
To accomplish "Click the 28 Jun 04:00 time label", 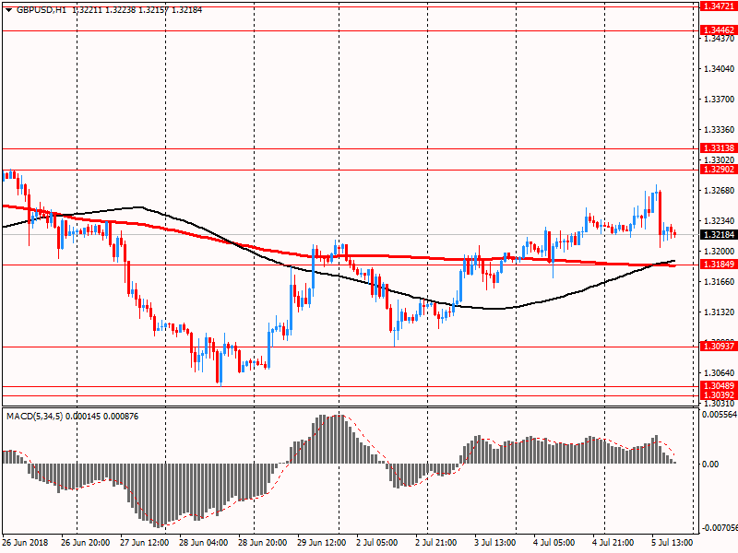I will tap(203, 543).
